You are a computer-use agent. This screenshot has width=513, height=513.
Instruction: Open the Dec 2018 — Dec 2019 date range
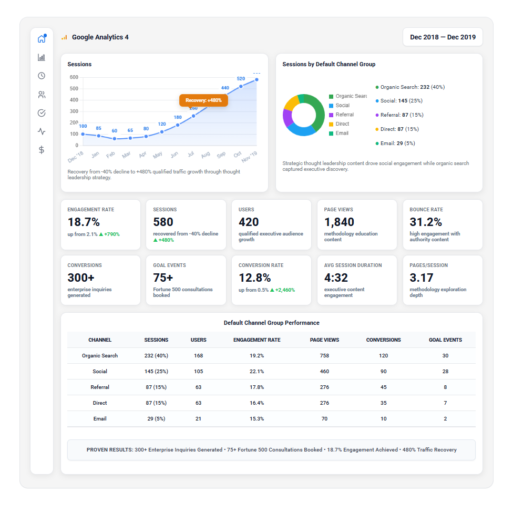443,37
